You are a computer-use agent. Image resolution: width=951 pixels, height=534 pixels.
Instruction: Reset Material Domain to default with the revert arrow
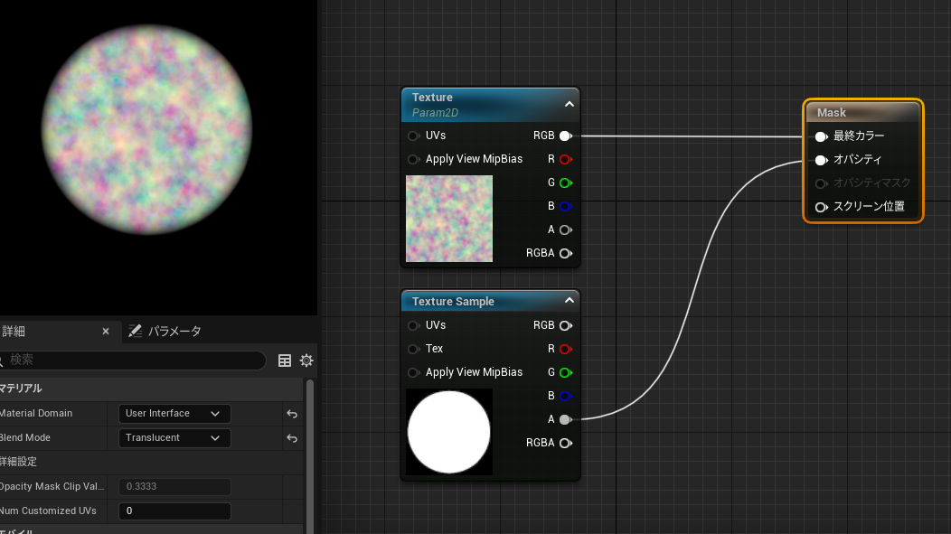[x=292, y=414]
